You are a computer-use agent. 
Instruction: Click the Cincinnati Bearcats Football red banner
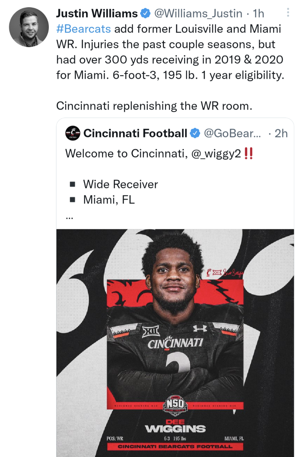pyautogui.click(x=175, y=446)
